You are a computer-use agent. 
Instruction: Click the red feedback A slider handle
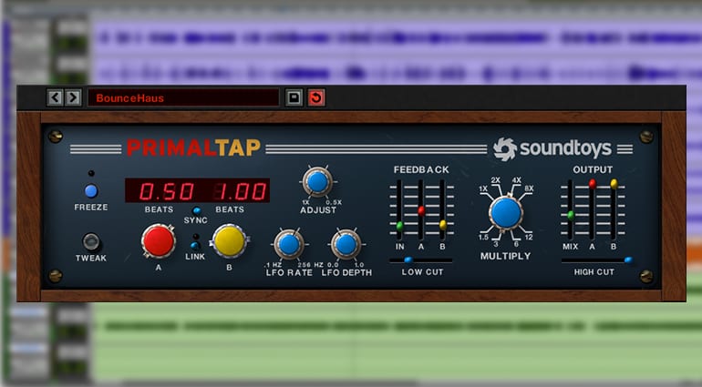coord(421,210)
